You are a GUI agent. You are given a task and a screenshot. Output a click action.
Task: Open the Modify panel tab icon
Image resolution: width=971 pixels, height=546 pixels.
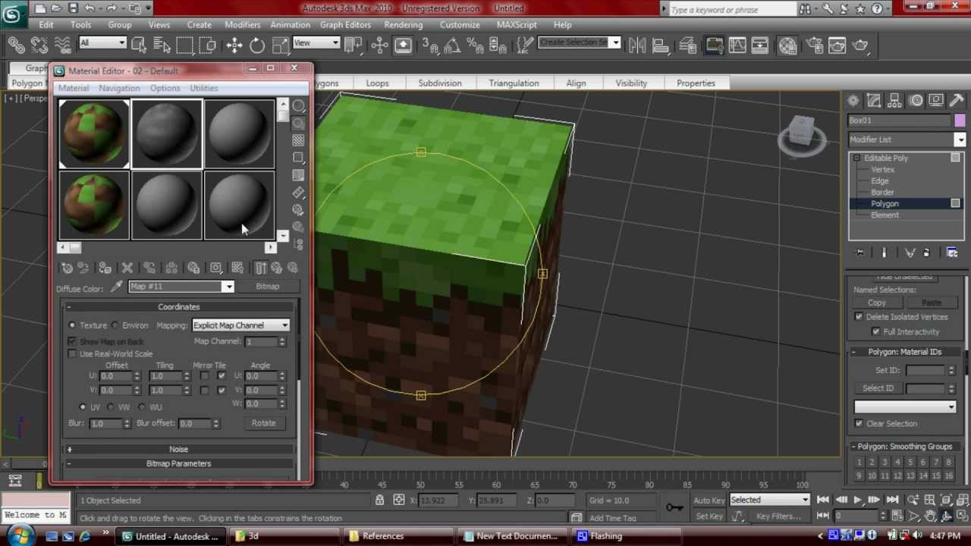[874, 100]
